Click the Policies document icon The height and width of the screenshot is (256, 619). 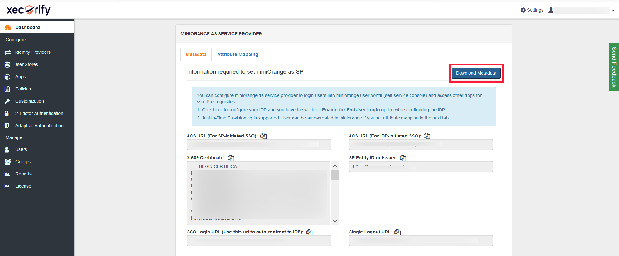click(7, 89)
